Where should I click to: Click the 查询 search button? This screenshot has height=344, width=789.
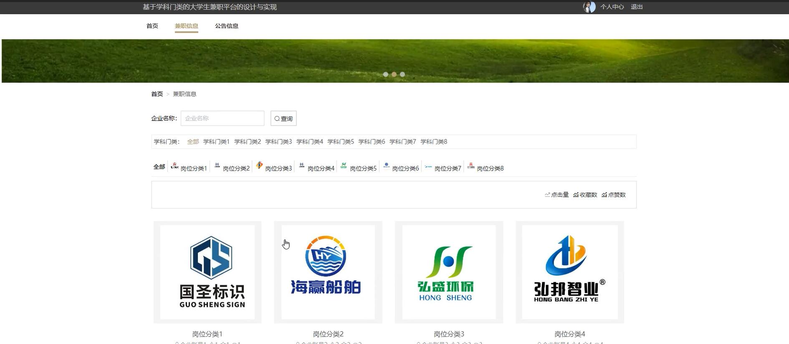[x=283, y=118]
